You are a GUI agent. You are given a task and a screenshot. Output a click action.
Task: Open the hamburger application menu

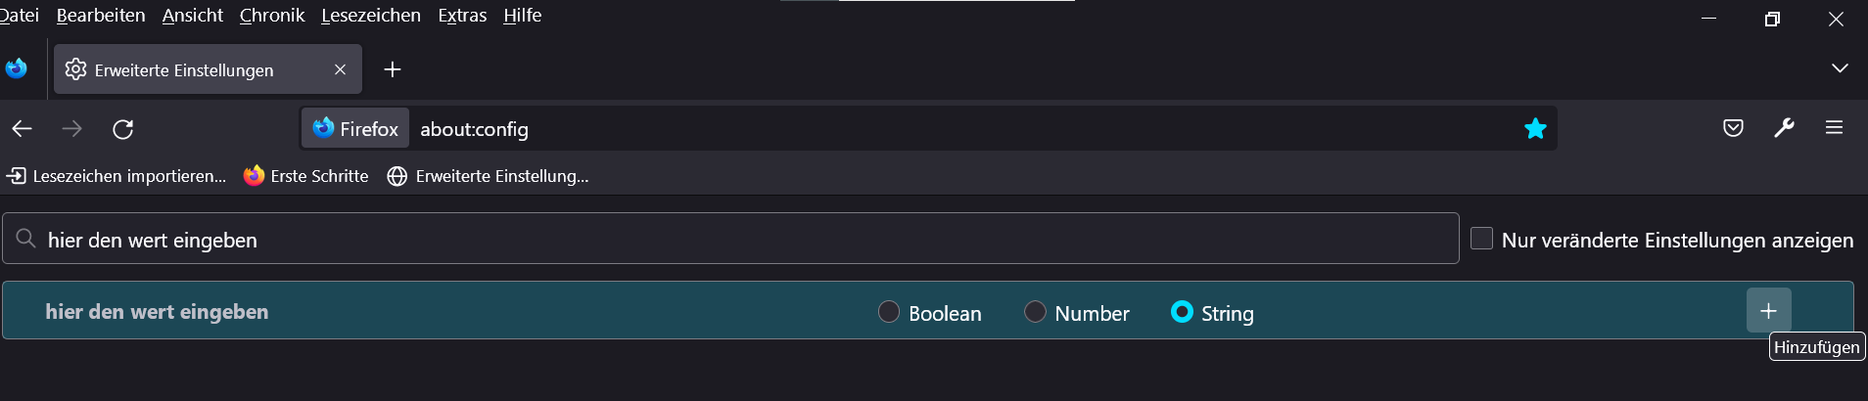click(1834, 128)
